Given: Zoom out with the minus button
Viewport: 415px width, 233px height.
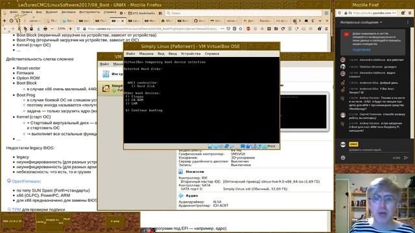Looking at the screenshot, I should [52, 28].
